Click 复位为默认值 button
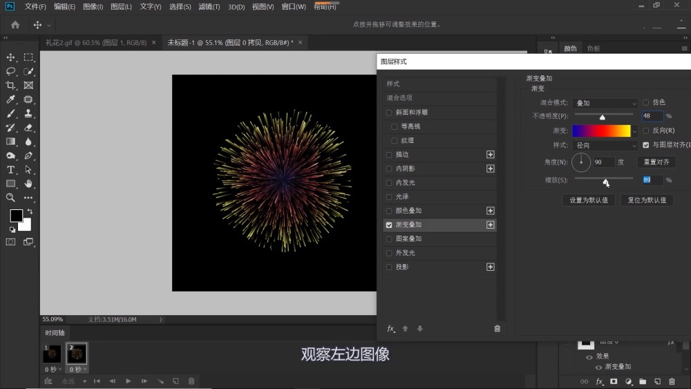This screenshot has height=389, width=691. tap(647, 200)
